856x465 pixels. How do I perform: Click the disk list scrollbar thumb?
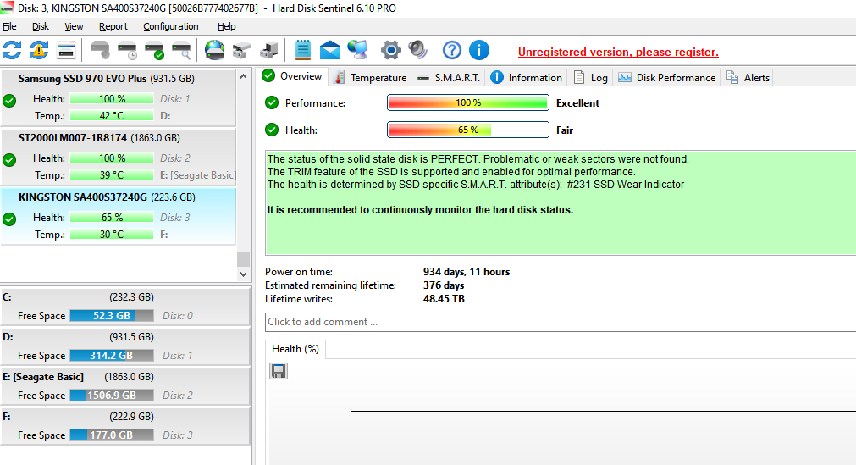point(244,259)
